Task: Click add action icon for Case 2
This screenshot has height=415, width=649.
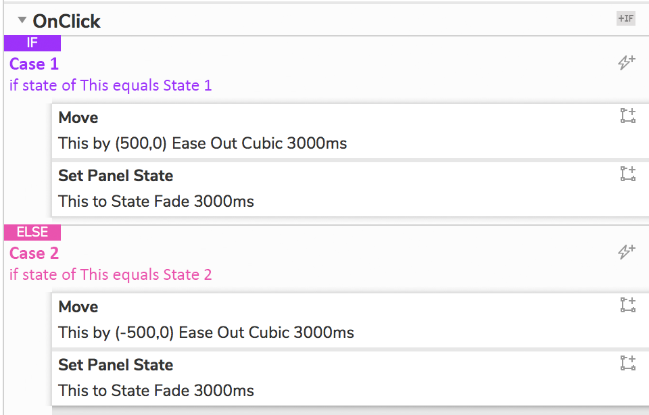Action: coord(627,252)
